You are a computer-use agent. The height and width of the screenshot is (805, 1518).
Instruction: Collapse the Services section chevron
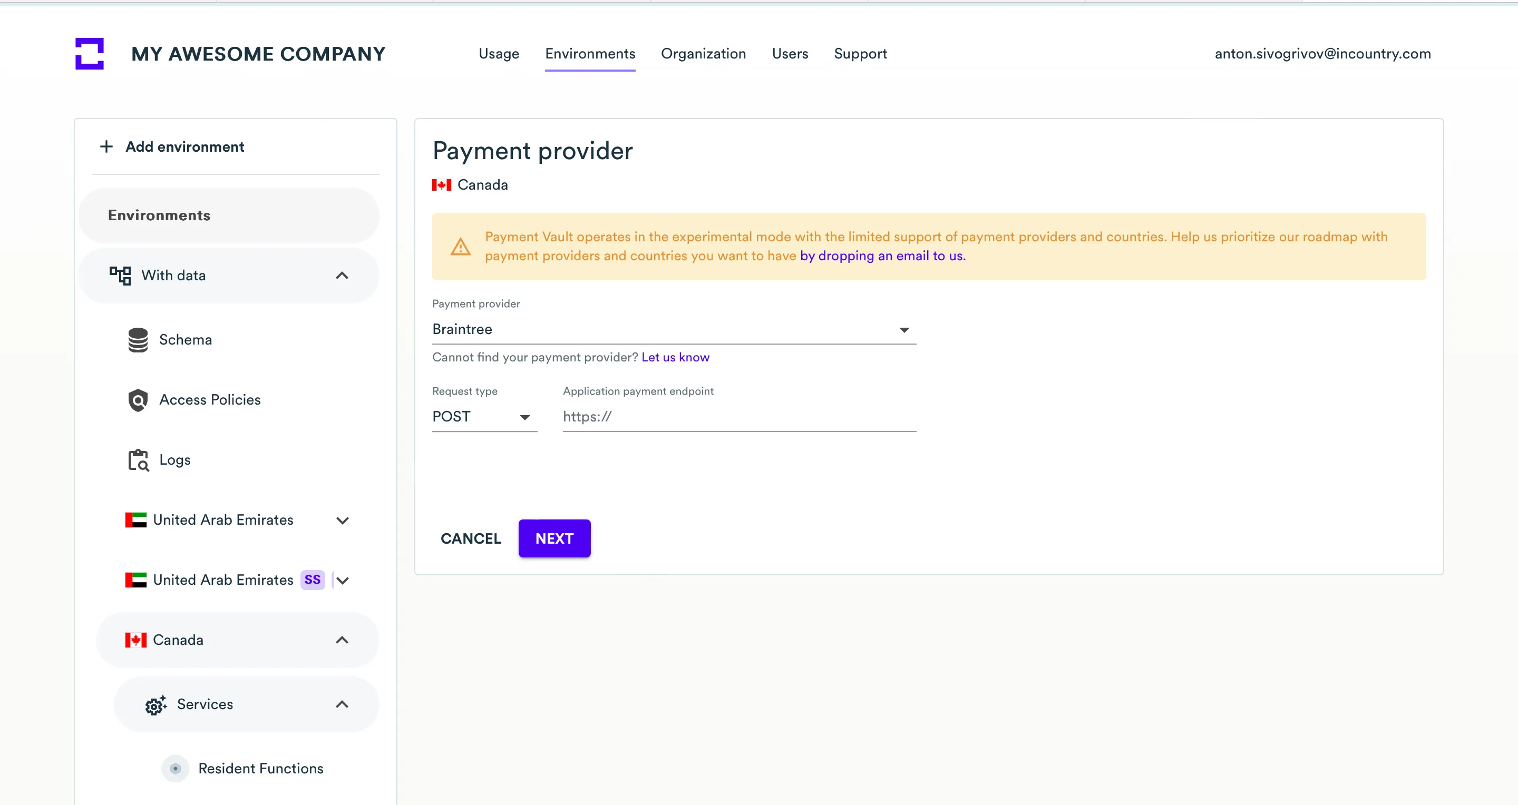(x=342, y=704)
